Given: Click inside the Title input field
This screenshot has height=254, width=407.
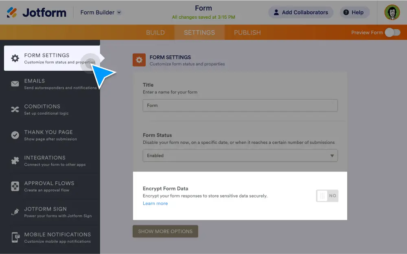Looking at the screenshot, I should [x=240, y=105].
